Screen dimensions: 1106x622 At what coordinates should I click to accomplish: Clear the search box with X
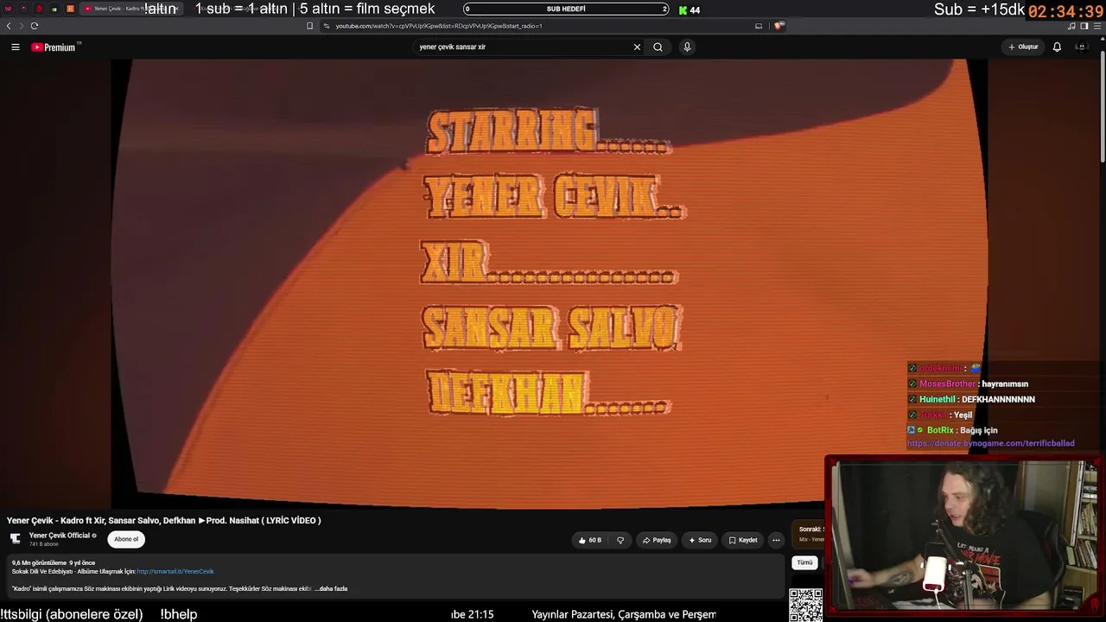pos(638,47)
